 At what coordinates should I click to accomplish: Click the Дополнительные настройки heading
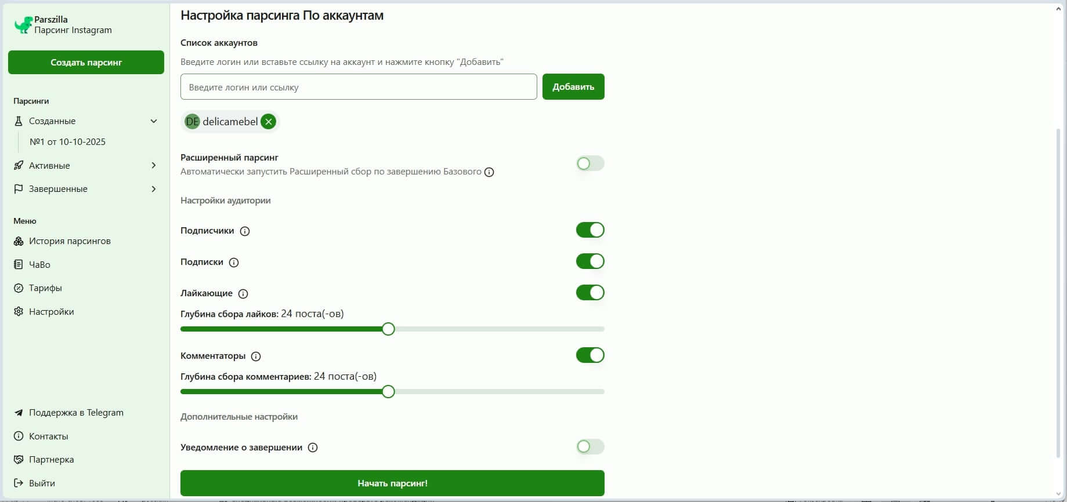point(239,417)
